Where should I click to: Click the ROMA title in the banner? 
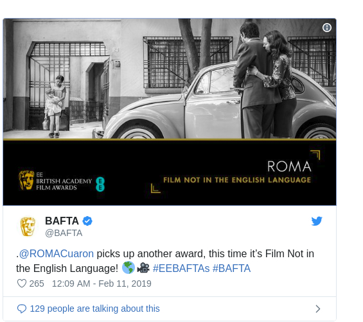coord(289,166)
